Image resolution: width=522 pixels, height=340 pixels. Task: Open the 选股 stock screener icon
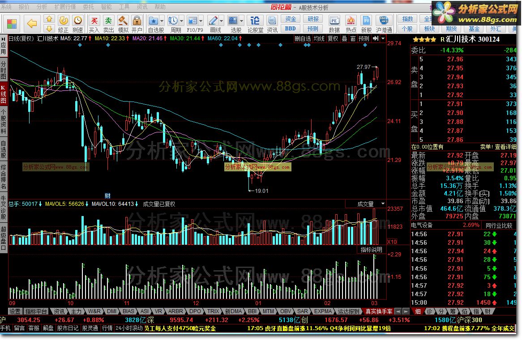pyautogui.click(x=233, y=21)
